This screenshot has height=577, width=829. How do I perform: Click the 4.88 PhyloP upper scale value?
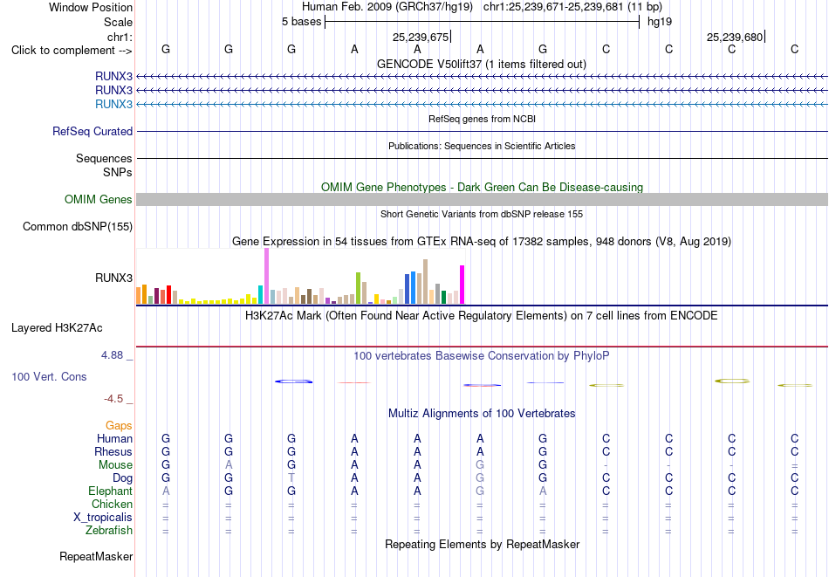point(112,355)
